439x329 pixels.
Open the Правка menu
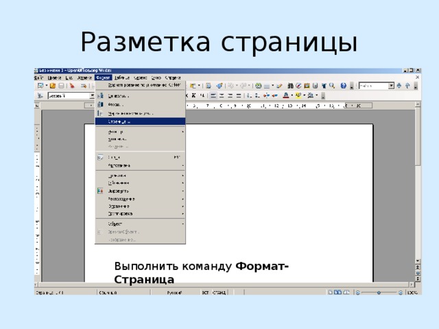54,77
